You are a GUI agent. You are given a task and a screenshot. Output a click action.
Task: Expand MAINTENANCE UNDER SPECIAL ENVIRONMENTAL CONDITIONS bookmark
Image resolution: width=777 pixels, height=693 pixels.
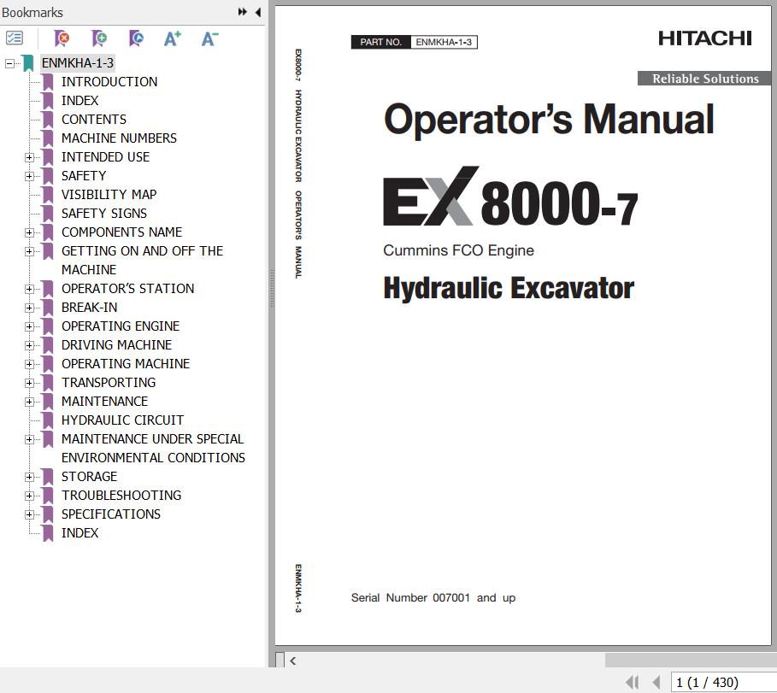point(29,440)
